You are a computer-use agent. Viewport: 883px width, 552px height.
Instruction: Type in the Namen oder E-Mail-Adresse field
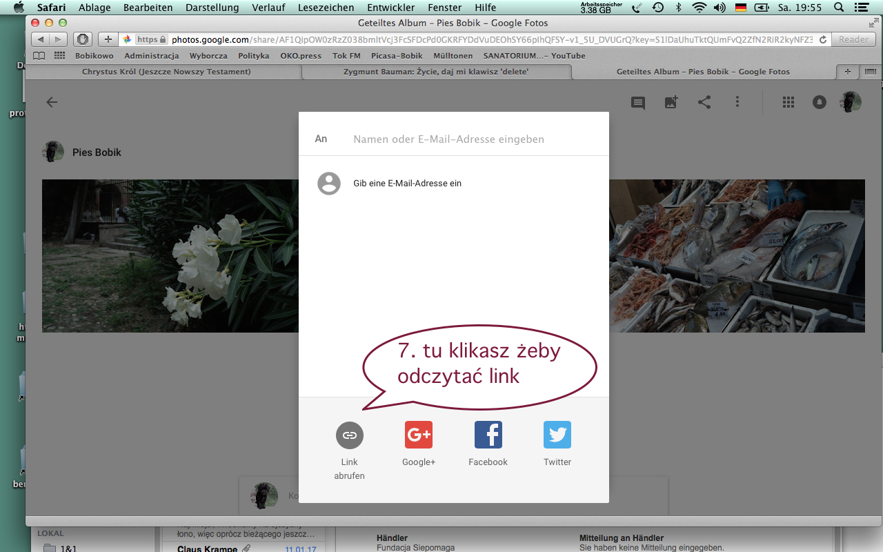click(469, 139)
